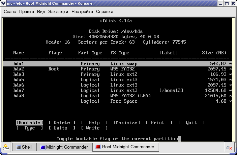
Task: Activate the Bootable command in cfdisk
Action: tap(30, 123)
